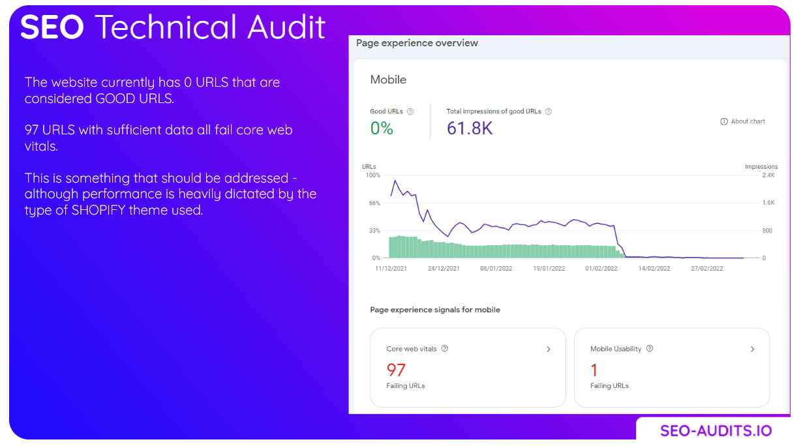
Task: Select the Mobile section heading
Action: [x=388, y=80]
